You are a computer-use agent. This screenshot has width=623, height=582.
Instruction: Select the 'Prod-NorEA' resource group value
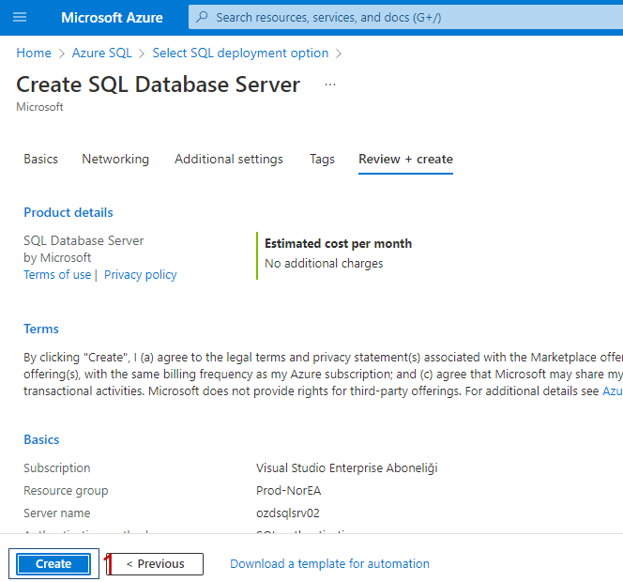pos(288,491)
